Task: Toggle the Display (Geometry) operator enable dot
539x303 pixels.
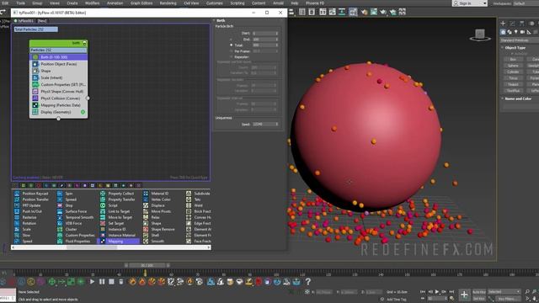Action: click(83, 112)
